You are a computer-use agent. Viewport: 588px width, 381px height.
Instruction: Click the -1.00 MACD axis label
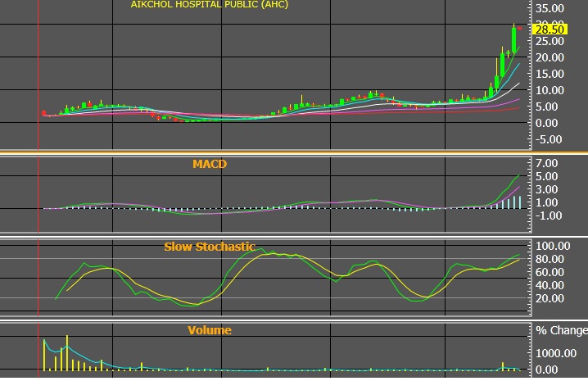coord(549,215)
